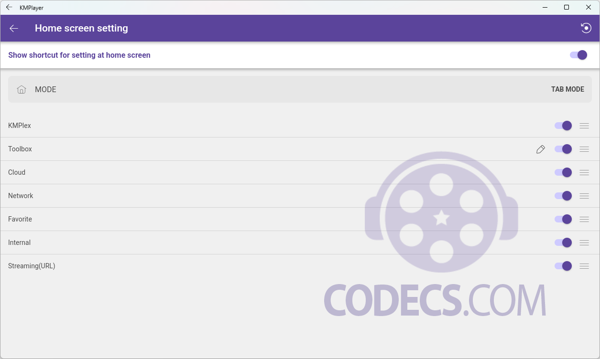The image size is (600, 359).
Task: Click Show shortcut for setting text
Action: pos(79,55)
